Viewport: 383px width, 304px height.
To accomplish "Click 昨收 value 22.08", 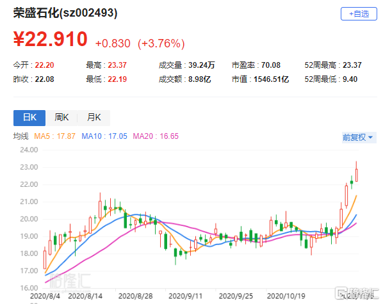I will pyautogui.click(x=44, y=79).
